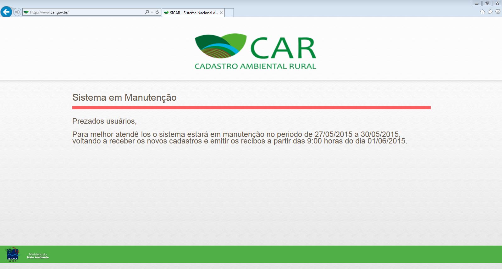
Task: Click the address bar search magnifier icon
Action: [x=147, y=12]
